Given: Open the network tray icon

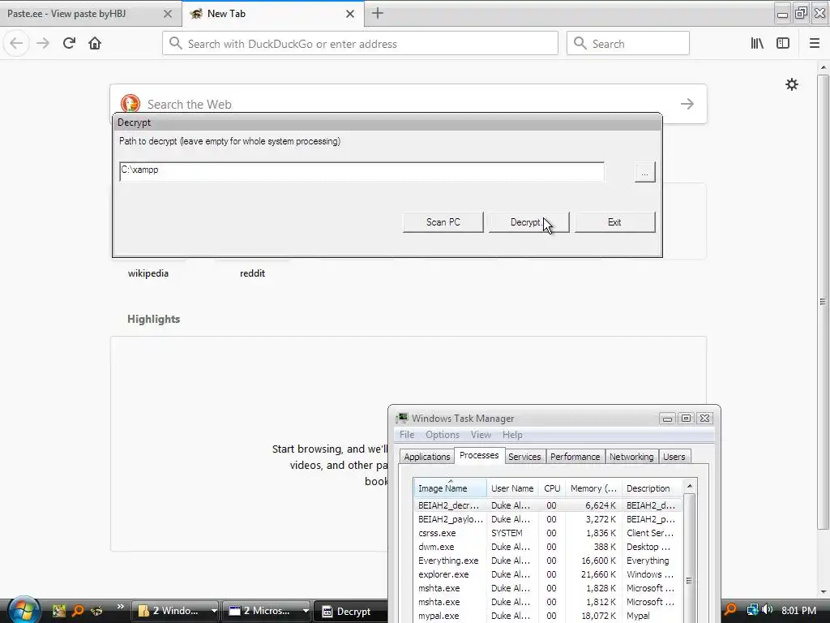Looking at the screenshot, I should 752,610.
